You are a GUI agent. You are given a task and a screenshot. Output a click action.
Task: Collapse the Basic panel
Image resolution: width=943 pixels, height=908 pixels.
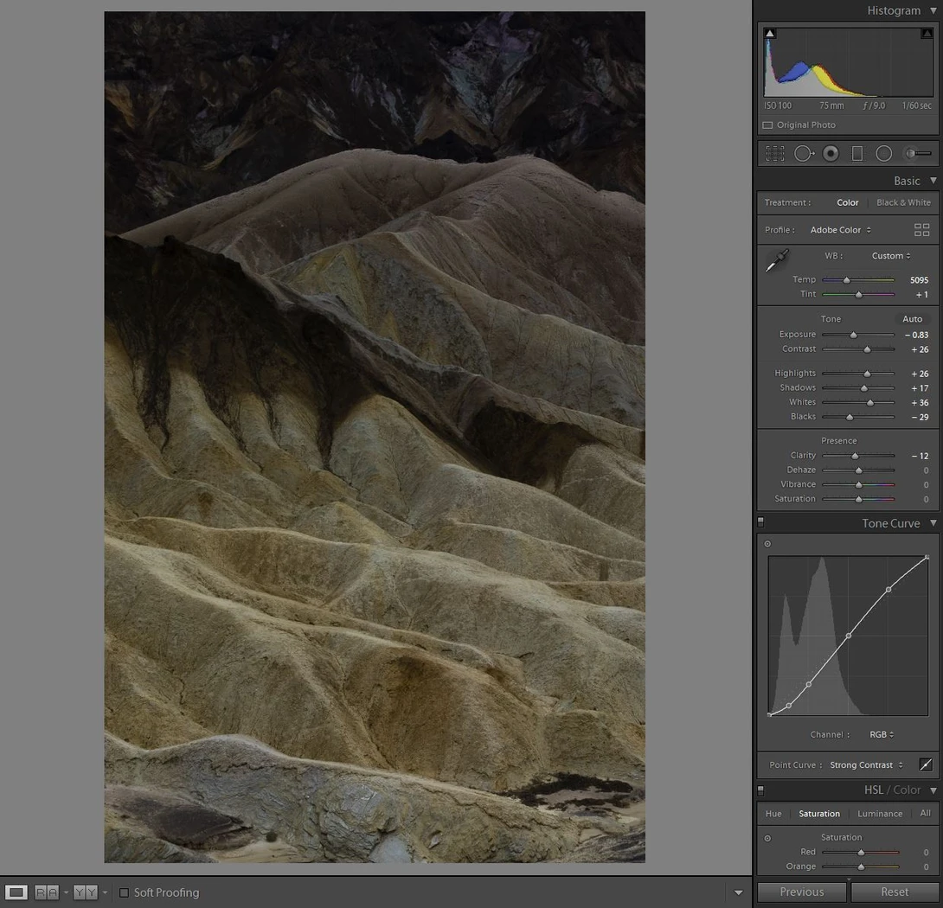click(933, 181)
